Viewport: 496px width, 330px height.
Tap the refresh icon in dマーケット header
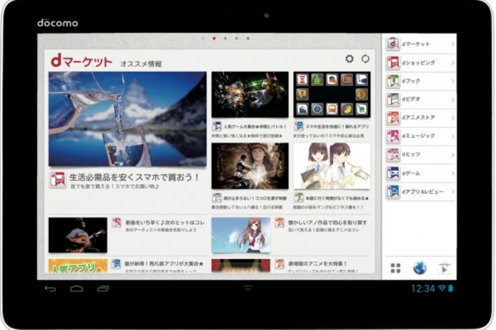(365, 59)
